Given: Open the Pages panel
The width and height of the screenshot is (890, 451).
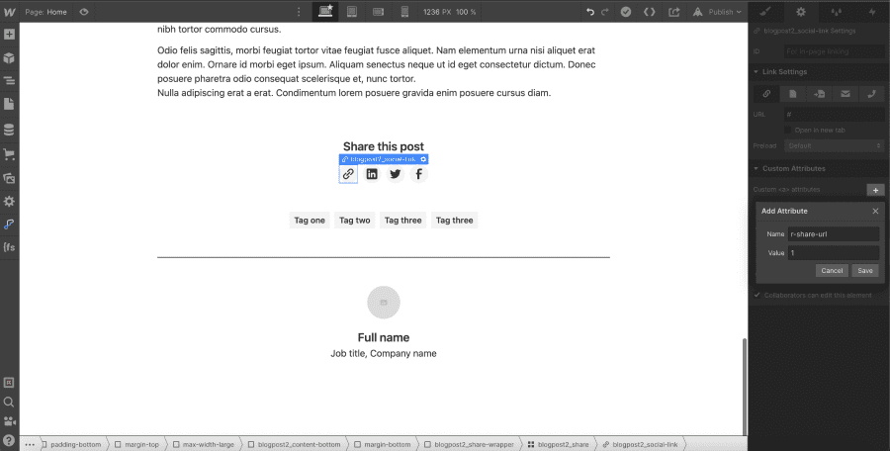Looking at the screenshot, I should click(x=9, y=104).
